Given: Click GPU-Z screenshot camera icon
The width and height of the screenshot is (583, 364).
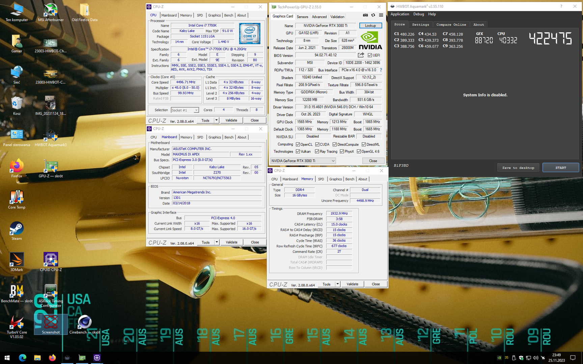Looking at the screenshot, I should (x=365, y=15).
